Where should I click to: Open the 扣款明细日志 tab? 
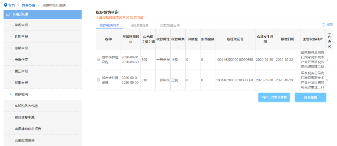pos(170,25)
